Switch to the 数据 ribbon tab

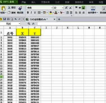[67, 2]
